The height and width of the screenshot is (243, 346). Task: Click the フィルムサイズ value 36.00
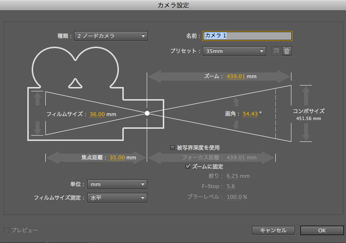pos(97,114)
